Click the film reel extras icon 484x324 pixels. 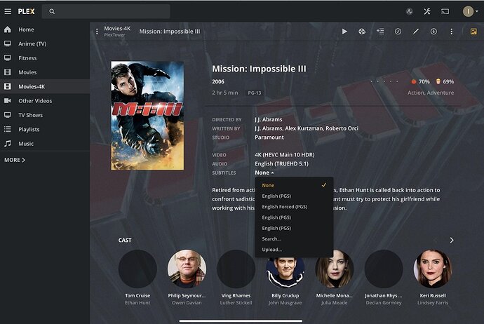362,31
